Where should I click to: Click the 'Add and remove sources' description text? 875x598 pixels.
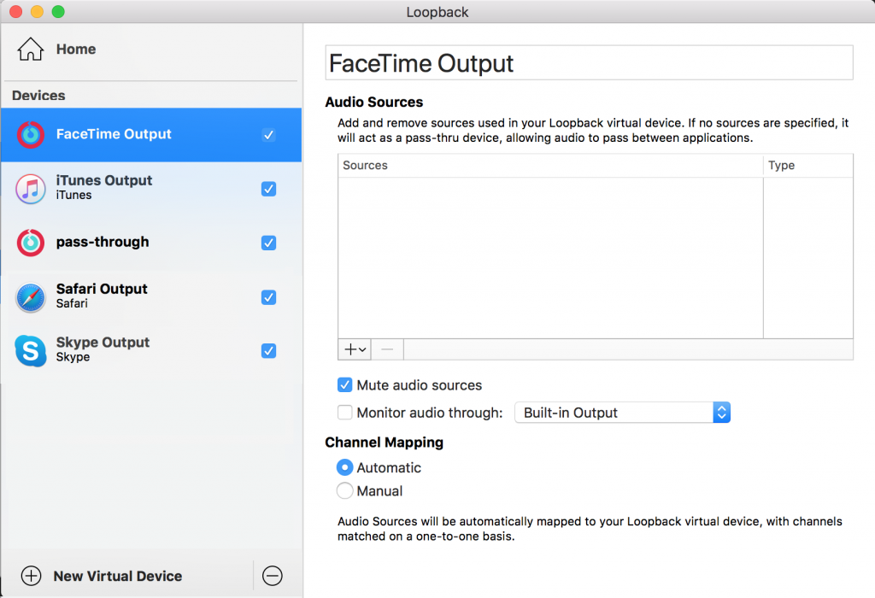[593, 130]
